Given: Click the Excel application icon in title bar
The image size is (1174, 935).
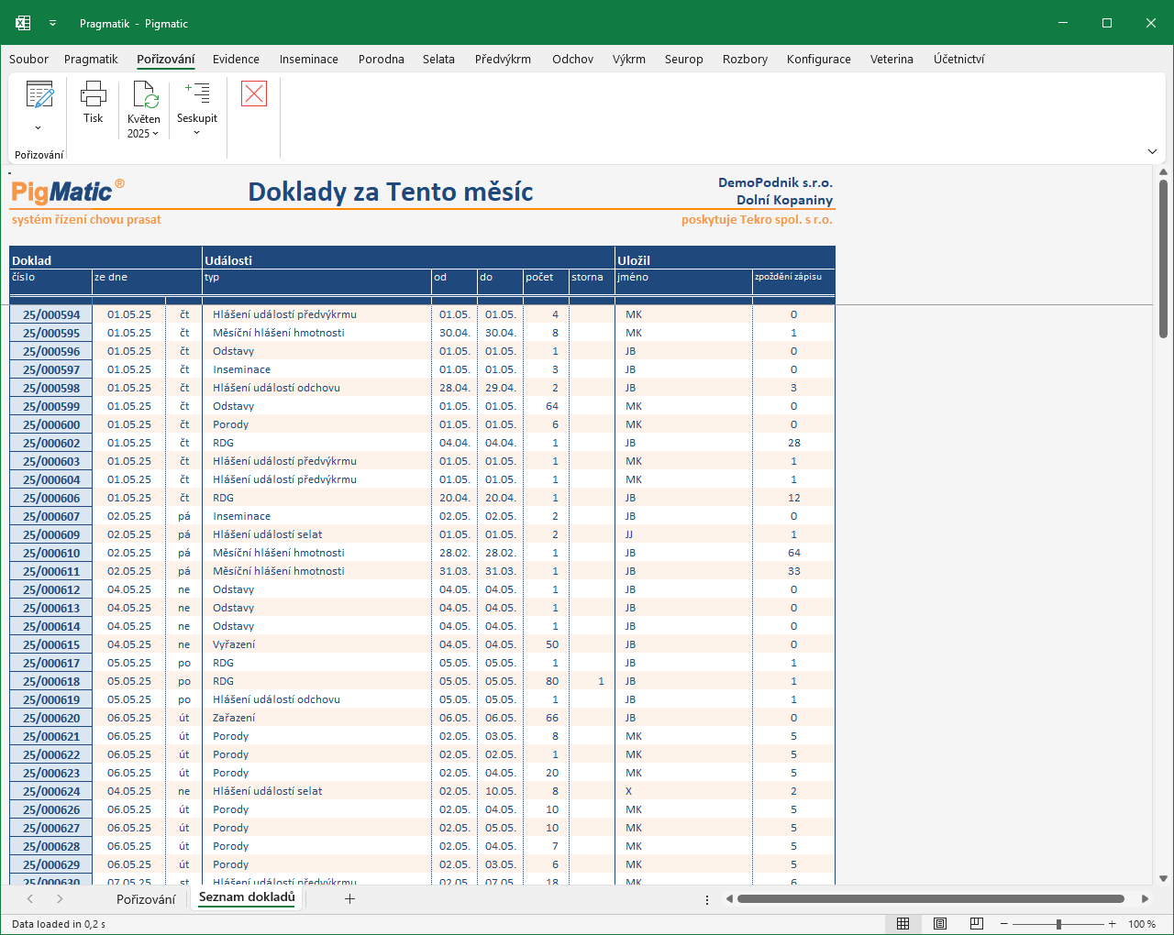Looking at the screenshot, I should coord(23,23).
